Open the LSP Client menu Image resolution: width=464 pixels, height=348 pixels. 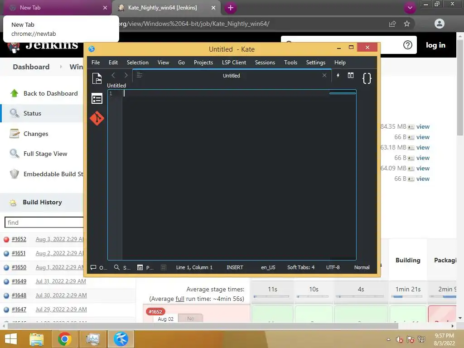click(234, 63)
